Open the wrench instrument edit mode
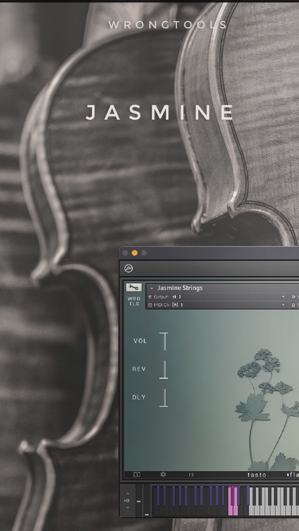Screen dimensions: 299x531 (134, 288)
